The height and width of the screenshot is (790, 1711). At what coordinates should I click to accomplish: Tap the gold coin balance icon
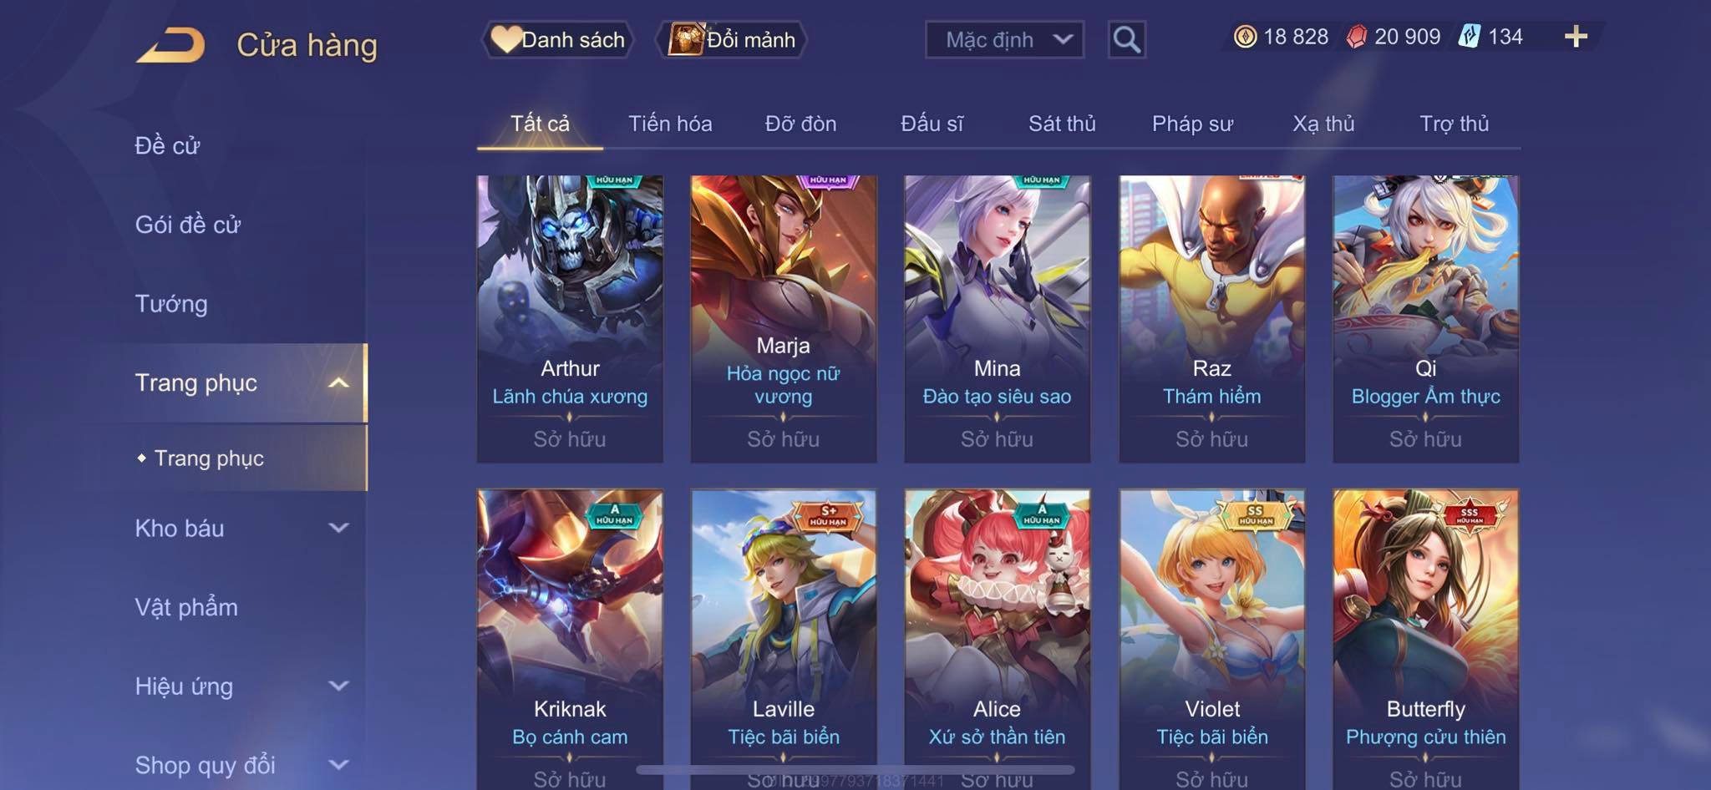click(x=1245, y=37)
